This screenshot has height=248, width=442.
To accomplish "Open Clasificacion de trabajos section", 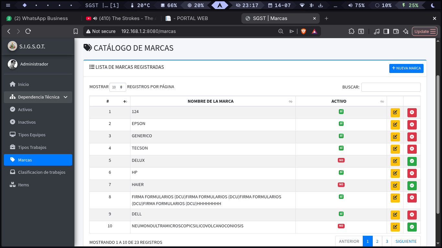I will coord(38,172).
